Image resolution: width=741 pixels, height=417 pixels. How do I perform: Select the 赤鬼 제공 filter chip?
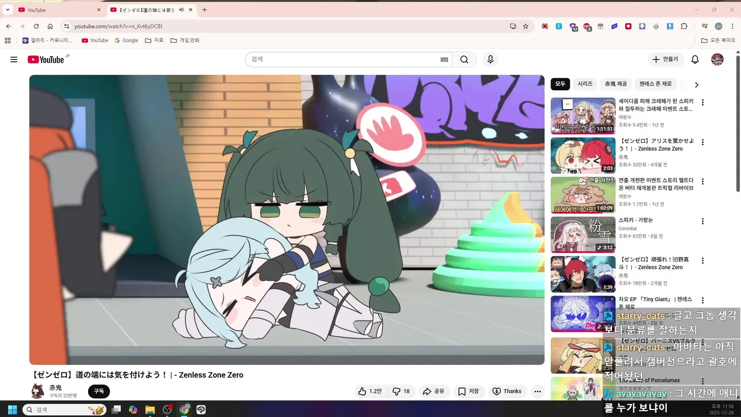coord(616,84)
